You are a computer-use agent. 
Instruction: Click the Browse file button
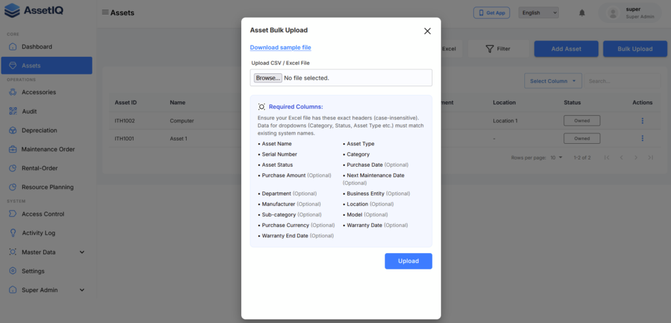(268, 78)
